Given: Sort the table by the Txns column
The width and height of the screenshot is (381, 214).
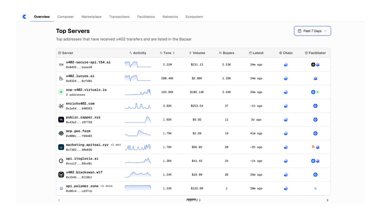Looking at the screenshot, I should click(x=167, y=53).
